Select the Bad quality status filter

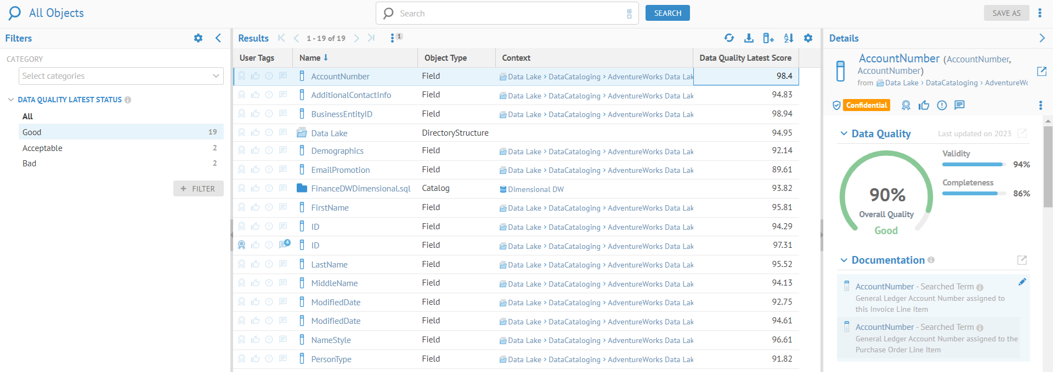tap(30, 164)
